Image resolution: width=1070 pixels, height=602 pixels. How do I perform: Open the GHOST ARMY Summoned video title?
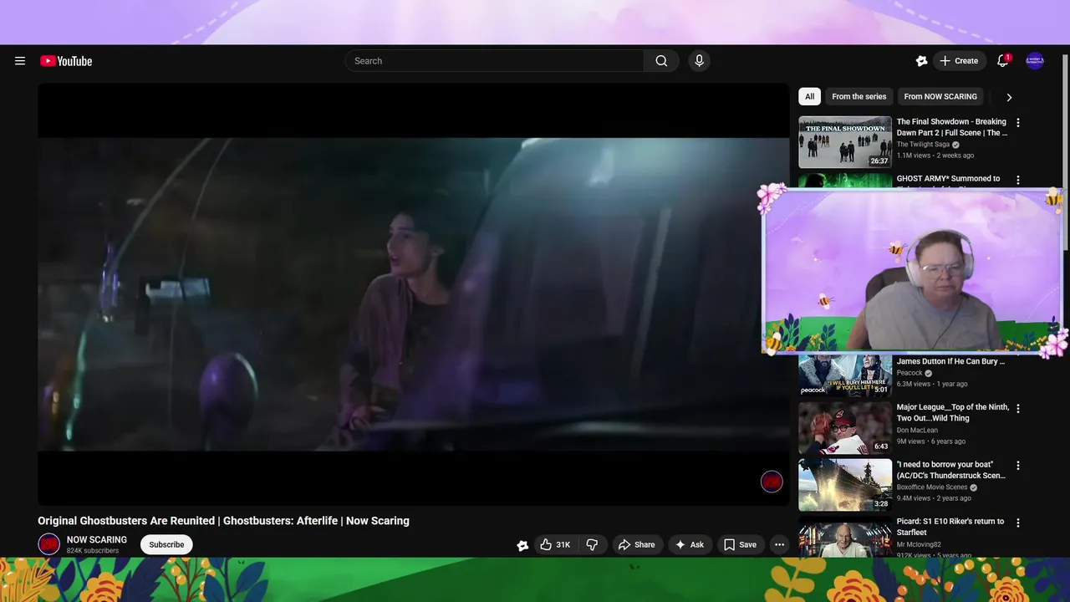(x=949, y=179)
